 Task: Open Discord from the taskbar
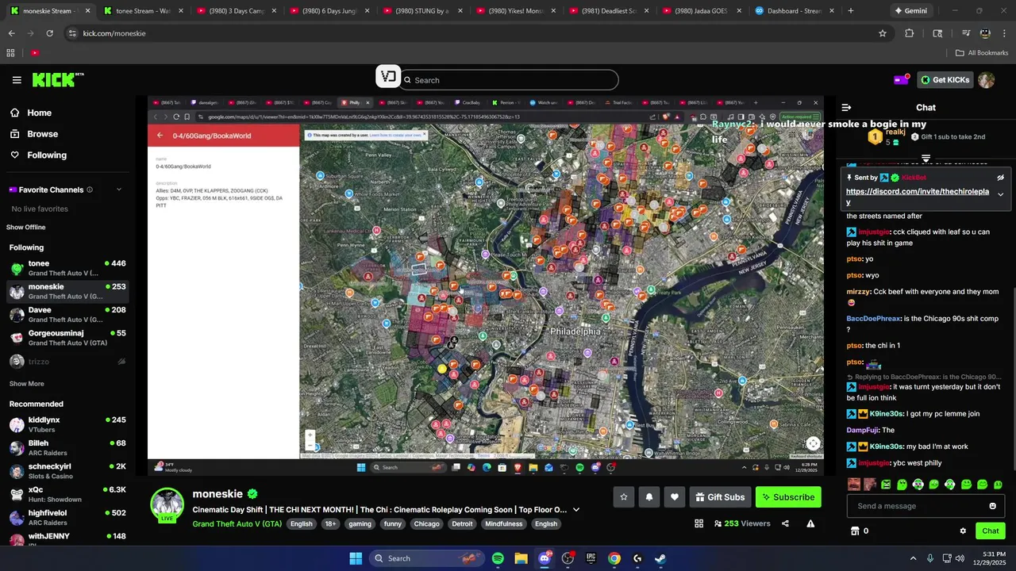point(545,558)
